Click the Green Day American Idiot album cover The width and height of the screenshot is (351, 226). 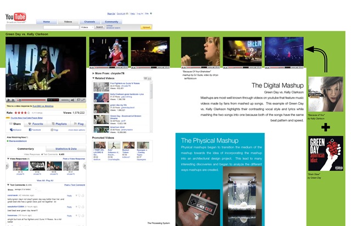325,153
